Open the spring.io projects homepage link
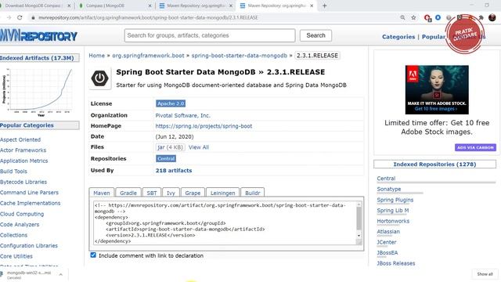Viewport: 501px width, 282px height. pos(204,126)
